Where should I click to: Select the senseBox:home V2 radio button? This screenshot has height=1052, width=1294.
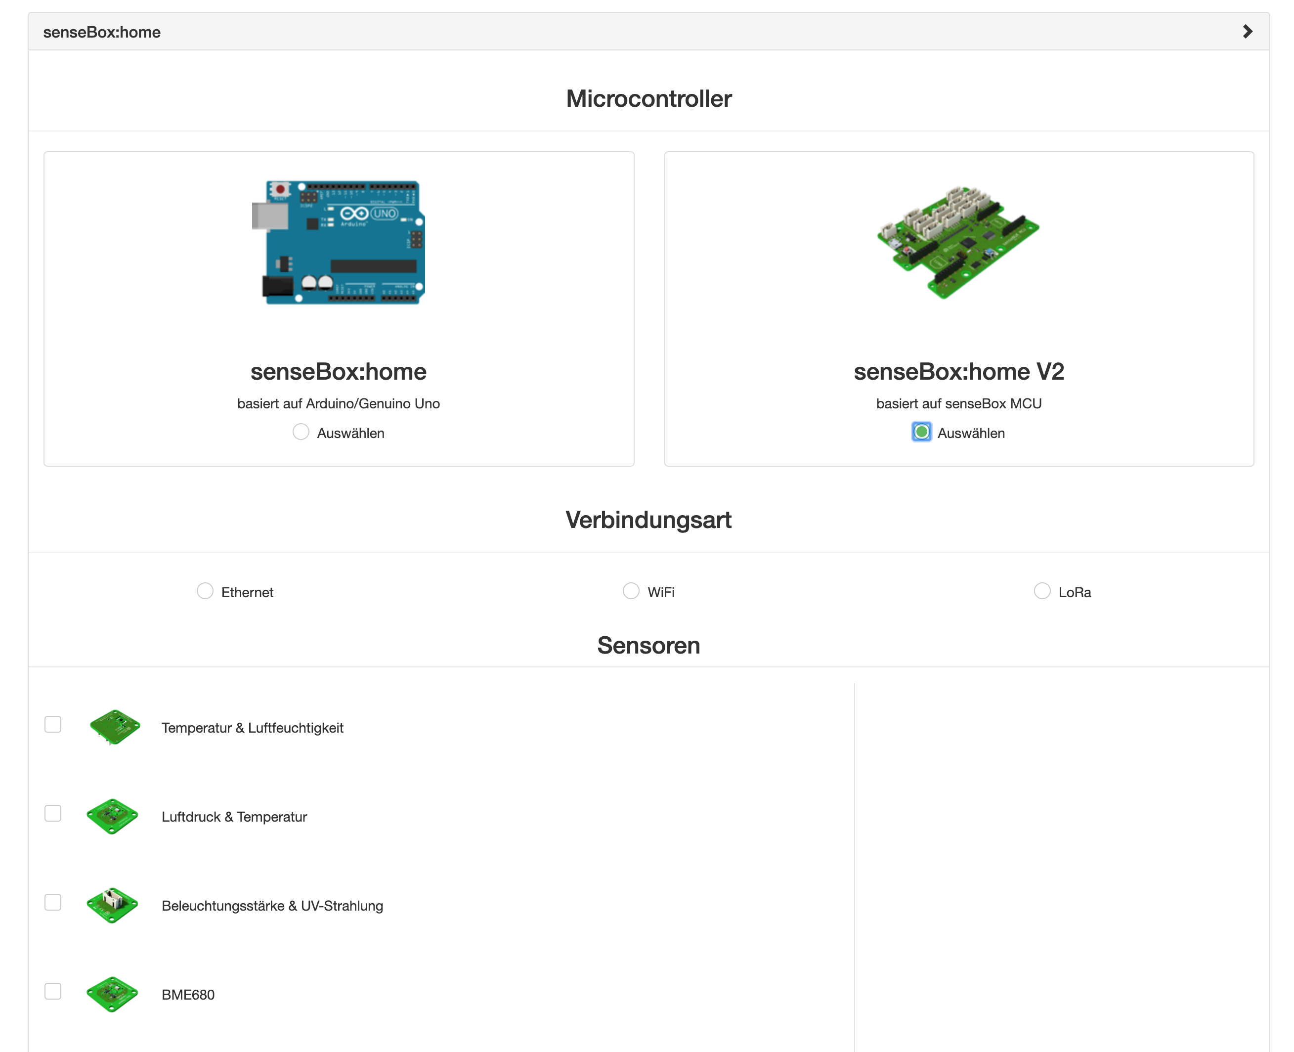click(921, 432)
